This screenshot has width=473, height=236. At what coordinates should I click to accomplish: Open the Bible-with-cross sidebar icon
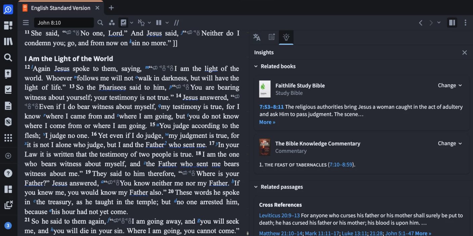tap(8, 74)
